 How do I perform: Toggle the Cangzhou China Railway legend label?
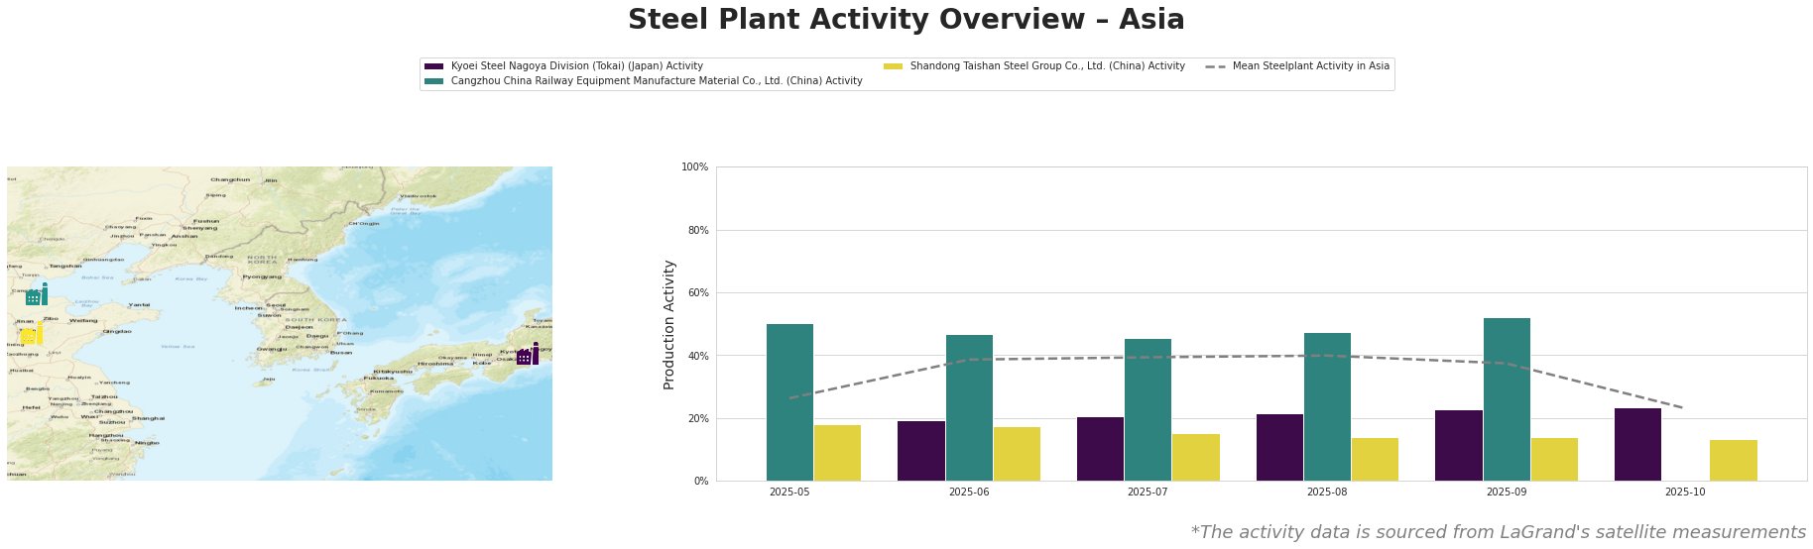(656, 81)
